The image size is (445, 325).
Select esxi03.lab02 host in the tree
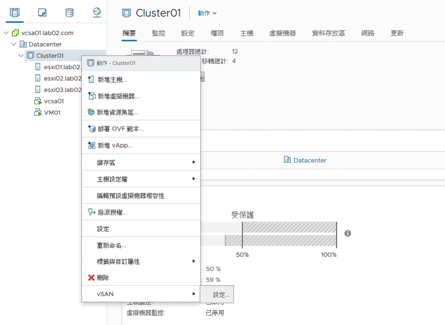(x=62, y=89)
